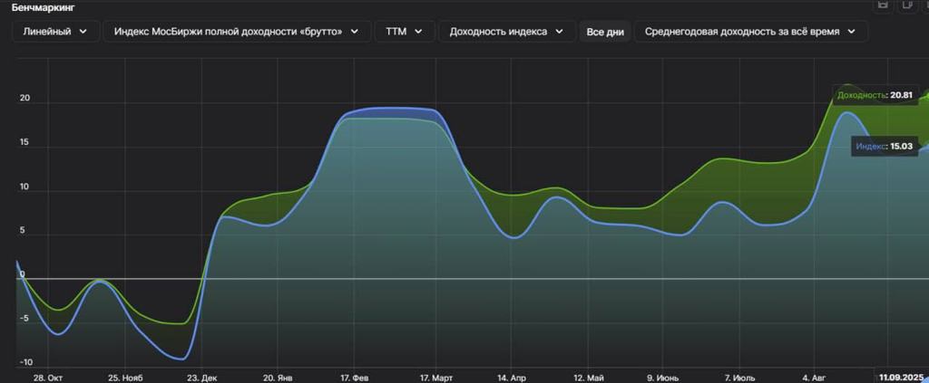Click the green Доходность 20.81 value label
Screen dimensions: 929x383
(x=875, y=95)
